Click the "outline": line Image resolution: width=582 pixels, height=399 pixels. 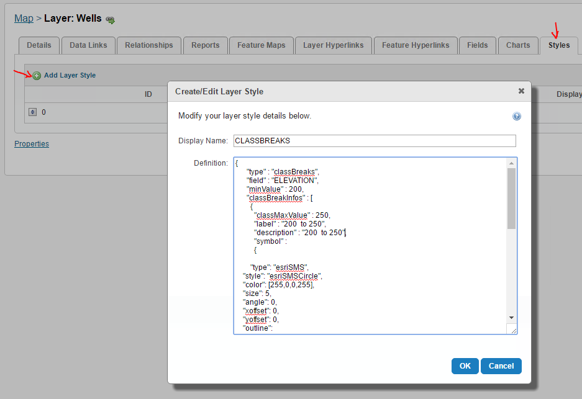[x=258, y=328]
